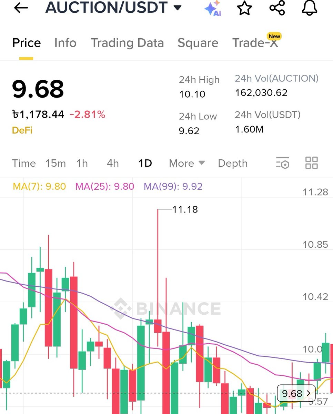
Task: Expand the More timeframes dropdown
Action: [187, 163]
